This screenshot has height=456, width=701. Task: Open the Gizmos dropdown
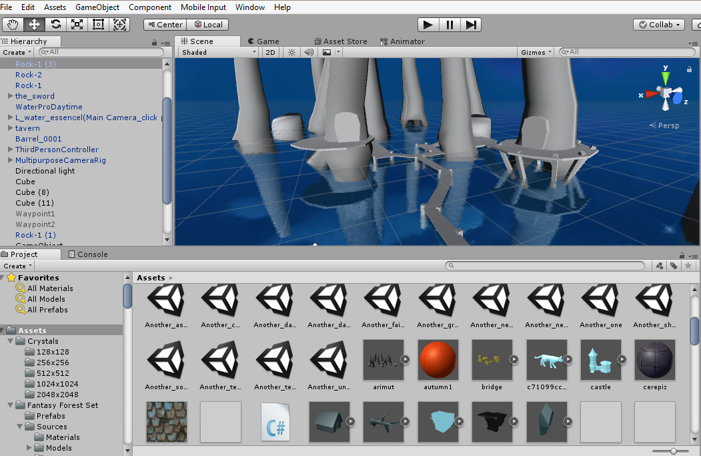(x=536, y=52)
